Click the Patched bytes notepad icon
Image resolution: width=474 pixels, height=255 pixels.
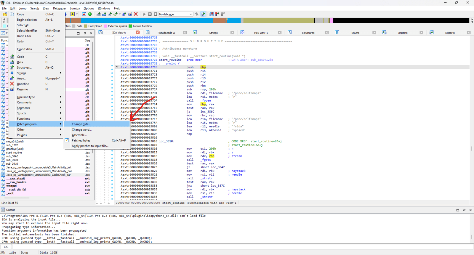point(67,140)
